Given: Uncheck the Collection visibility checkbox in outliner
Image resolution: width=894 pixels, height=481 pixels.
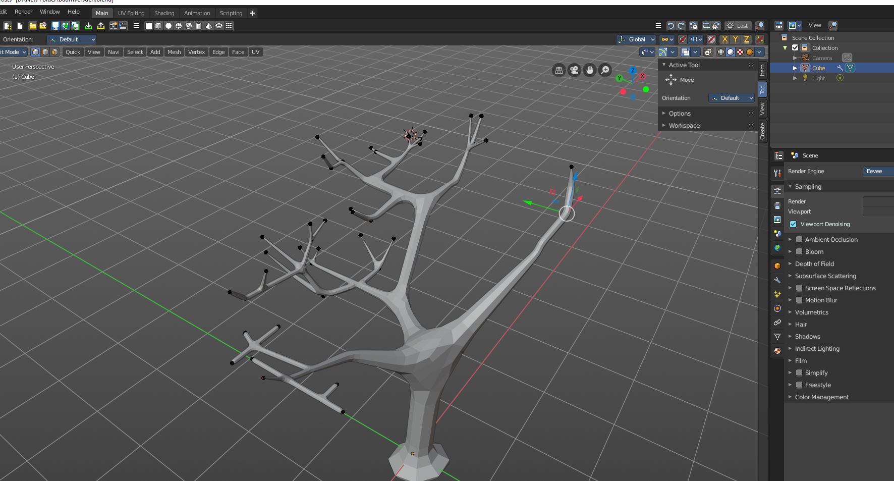Looking at the screenshot, I should pos(795,48).
